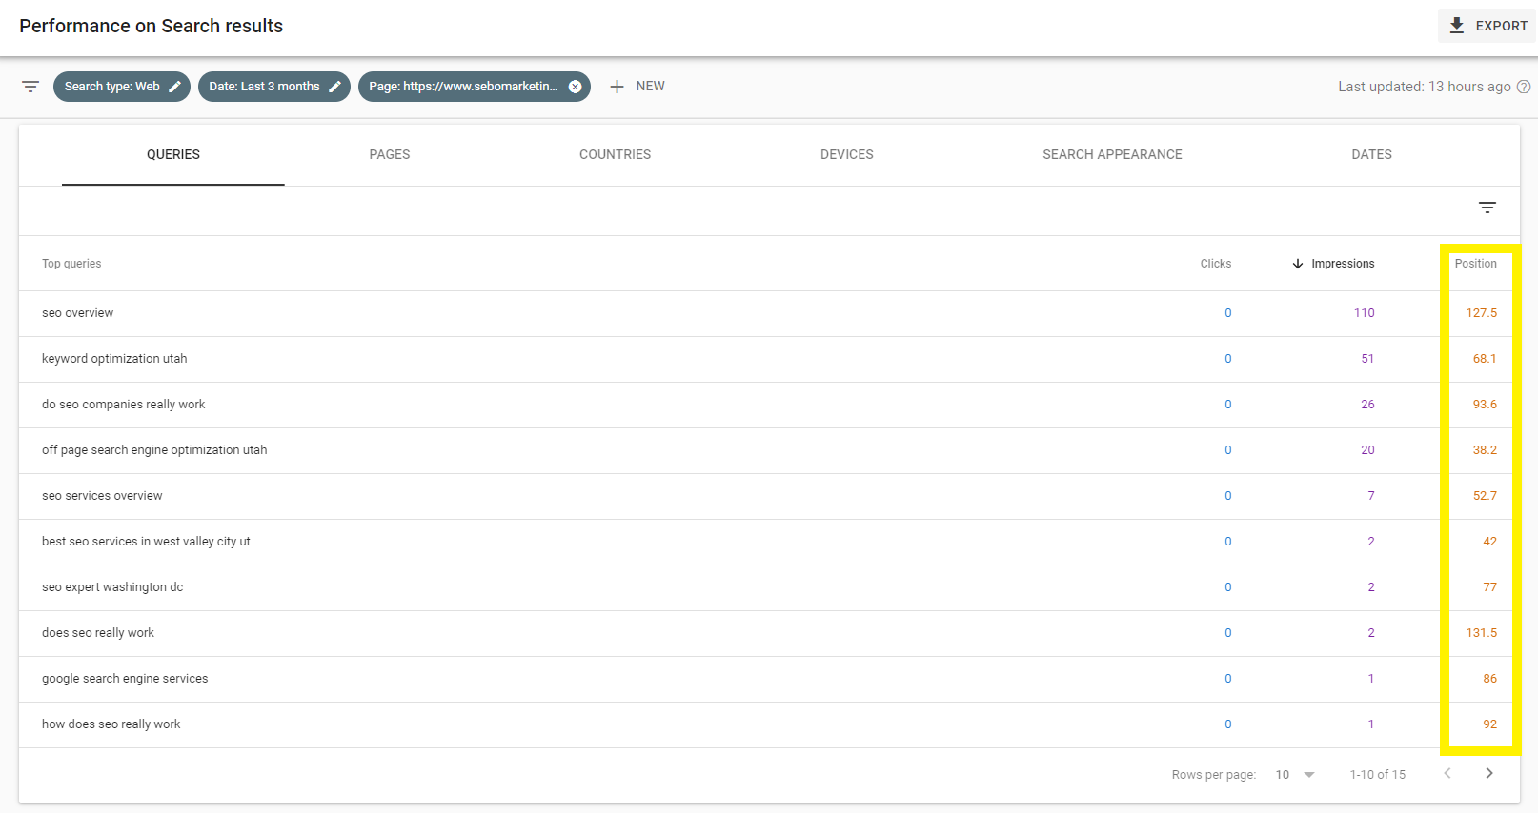Screen dimensions: 1538x813
Task: Click the EXPORT button
Action: [x=1487, y=26]
